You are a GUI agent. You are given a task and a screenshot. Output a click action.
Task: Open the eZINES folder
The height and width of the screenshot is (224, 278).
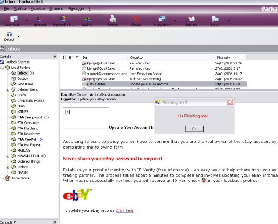(22, 112)
